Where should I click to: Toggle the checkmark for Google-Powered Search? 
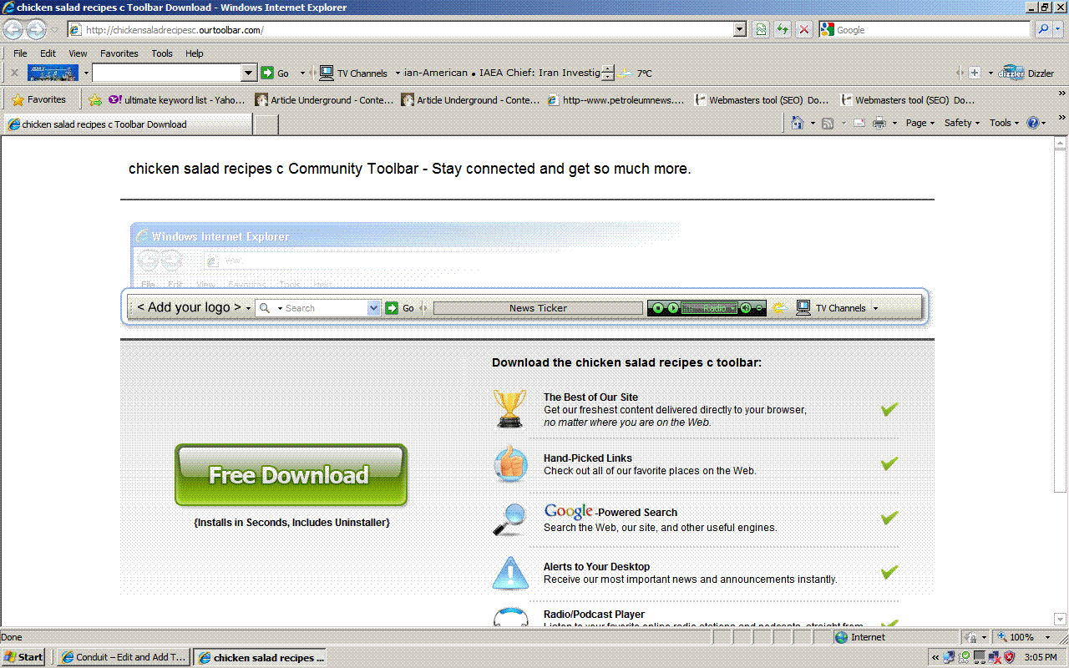889,518
